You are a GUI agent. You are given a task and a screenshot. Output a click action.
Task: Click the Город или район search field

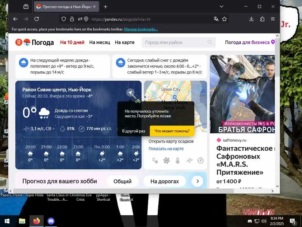tap(178, 42)
